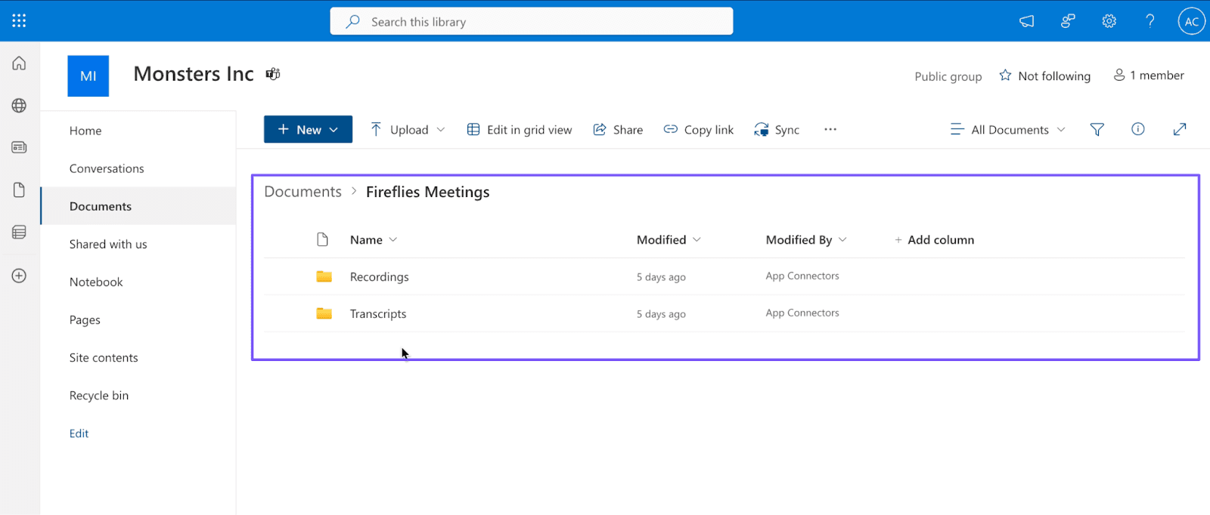Click App Connectors in the Recordings row
The height and width of the screenshot is (515, 1210).
tap(802, 276)
